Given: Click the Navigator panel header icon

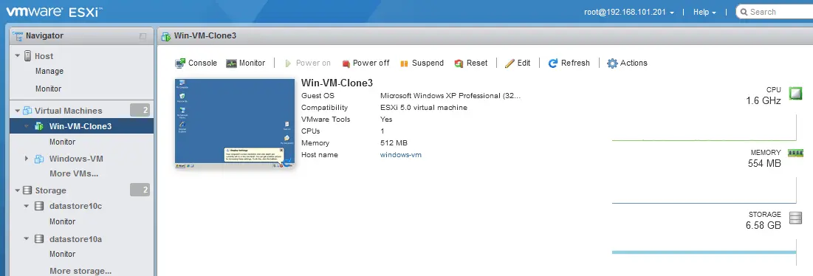Looking at the screenshot, I should [18, 35].
